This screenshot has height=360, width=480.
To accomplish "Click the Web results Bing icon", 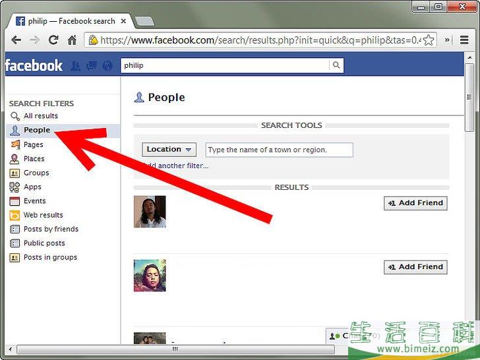I will (x=15, y=215).
